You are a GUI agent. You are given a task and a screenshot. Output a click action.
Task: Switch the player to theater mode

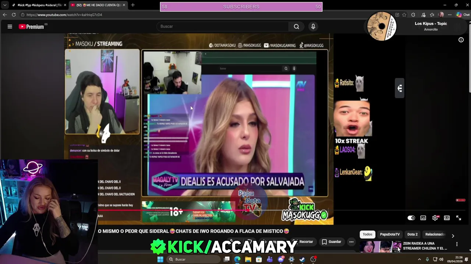pos(447,218)
